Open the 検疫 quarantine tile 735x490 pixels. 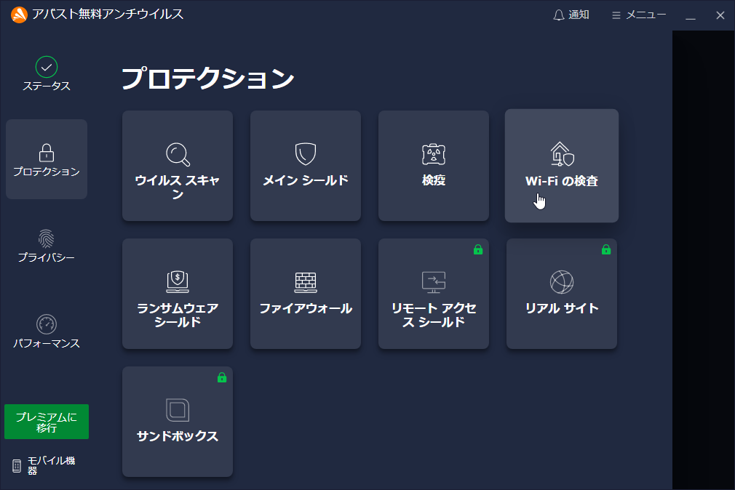click(433, 165)
